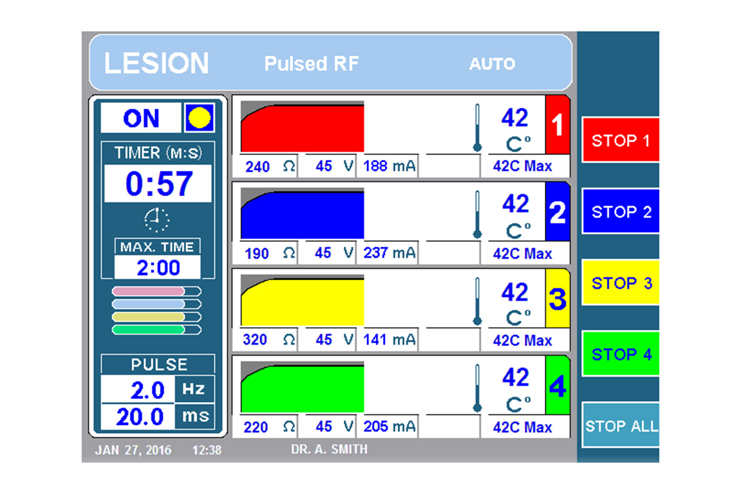
Task: Select the yellow channel 3 number badge
Action: click(x=557, y=299)
